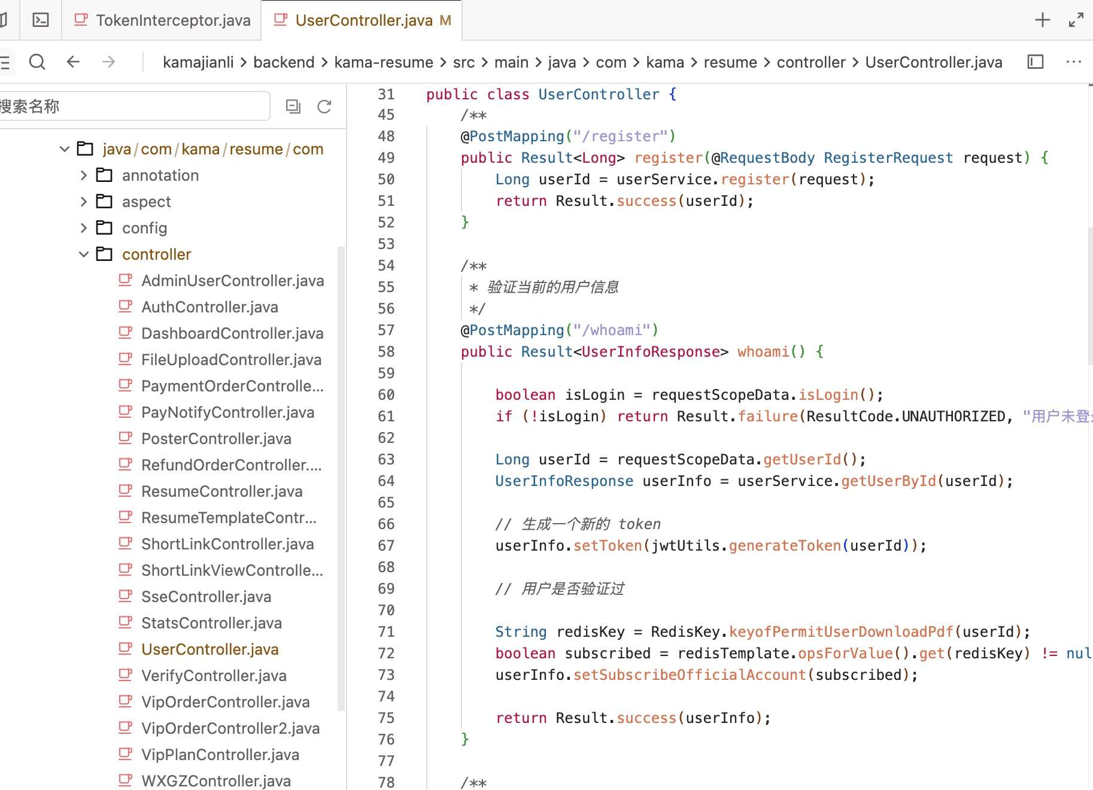Click resume breadcrumb segment
This screenshot has width=1093, height=790.
(x=730, y=62)
